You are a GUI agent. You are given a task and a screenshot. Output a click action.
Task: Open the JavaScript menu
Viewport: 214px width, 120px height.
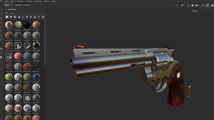(x=38, y=1)
